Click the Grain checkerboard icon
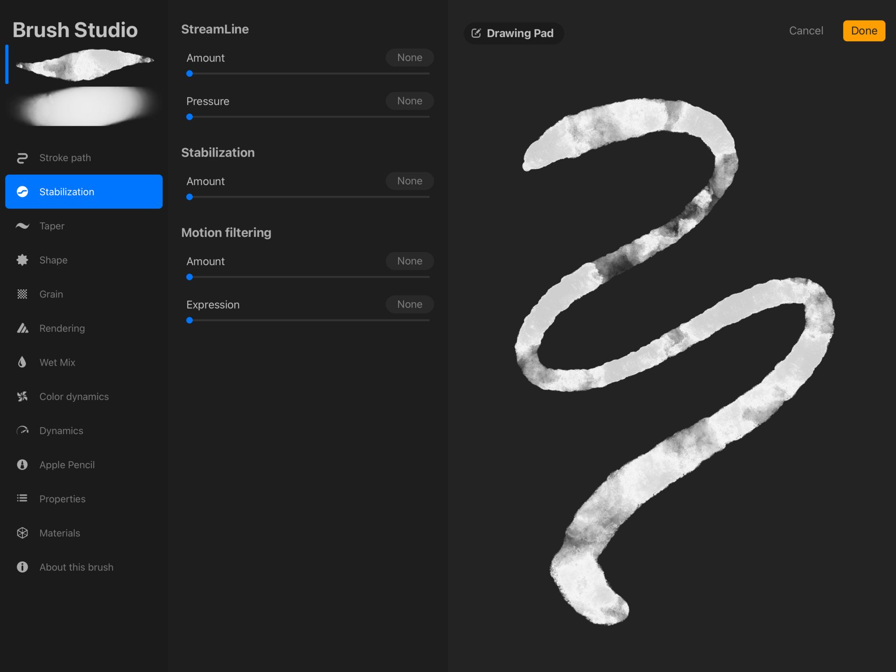The width and height of the screenshot is (896, 672). (x=22, y=294)
